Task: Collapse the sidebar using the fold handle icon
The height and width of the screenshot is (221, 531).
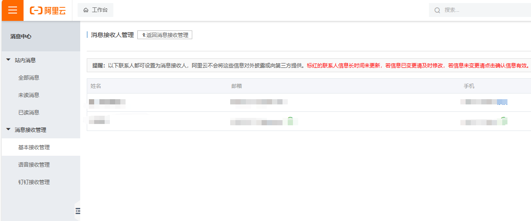Action: point(78,211)
